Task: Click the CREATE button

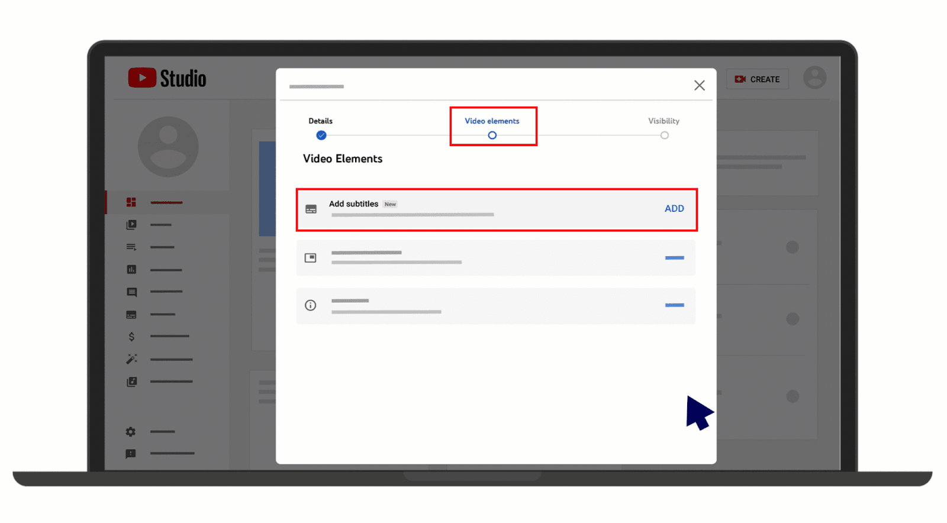Action: tap(758, 79)
